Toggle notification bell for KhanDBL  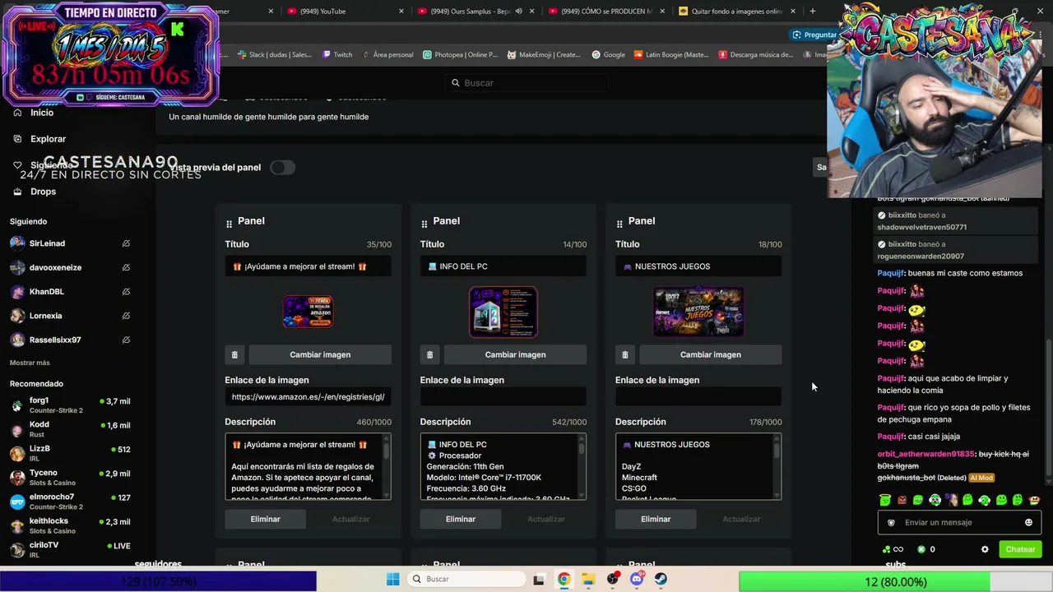click(x=126, y=291)
